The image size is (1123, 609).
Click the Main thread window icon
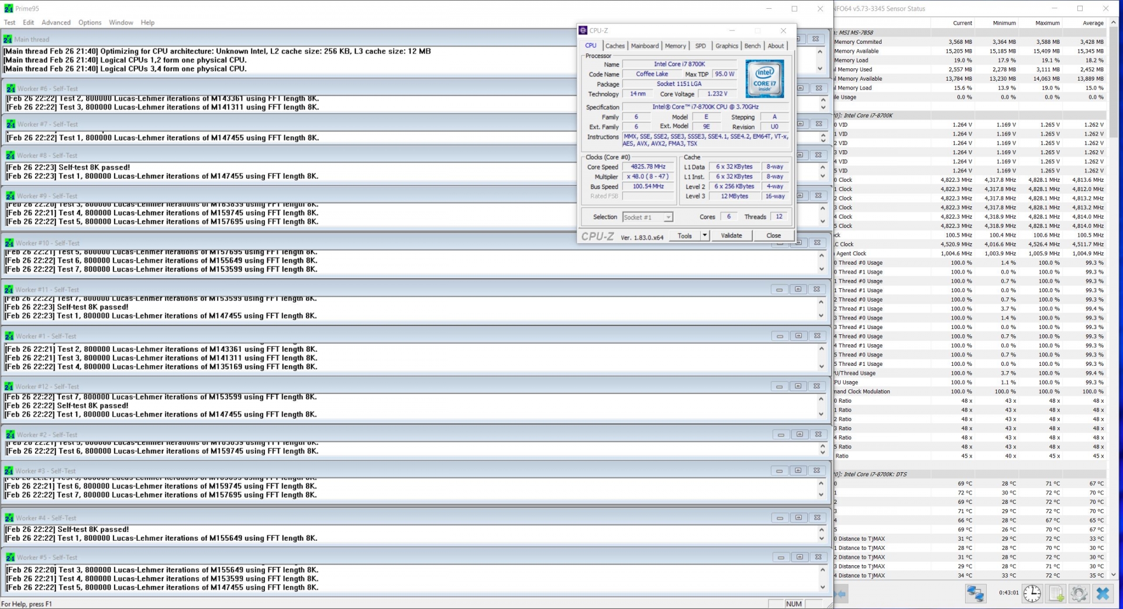8,39
